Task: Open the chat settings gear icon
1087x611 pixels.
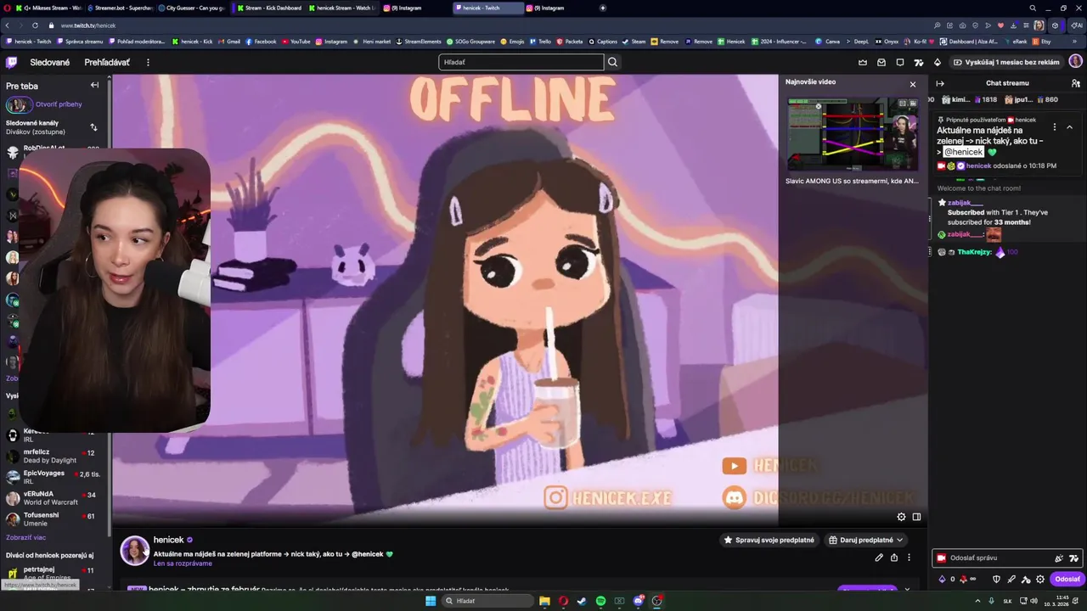Action: pyautogui.click(x=1040, y=580)
